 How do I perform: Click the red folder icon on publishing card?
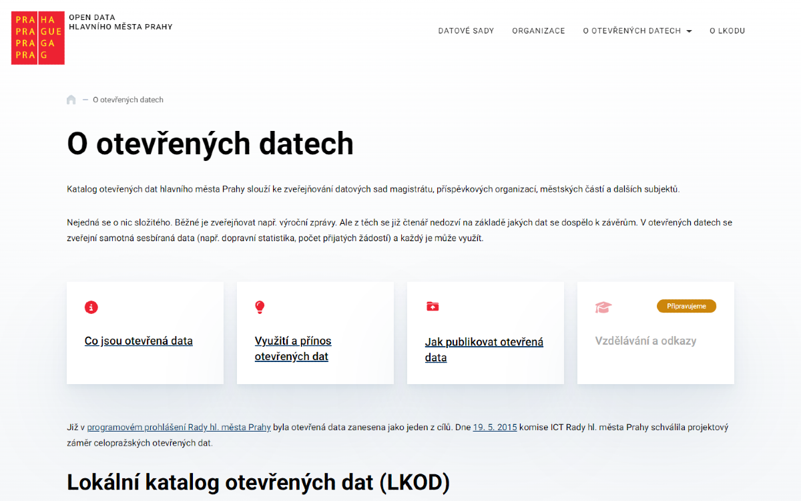[x=433, y=307]
